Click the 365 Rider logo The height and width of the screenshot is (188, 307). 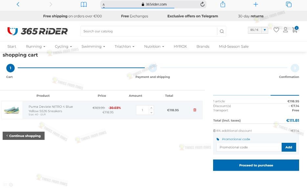pyautogui.click(x=37, y=31)
